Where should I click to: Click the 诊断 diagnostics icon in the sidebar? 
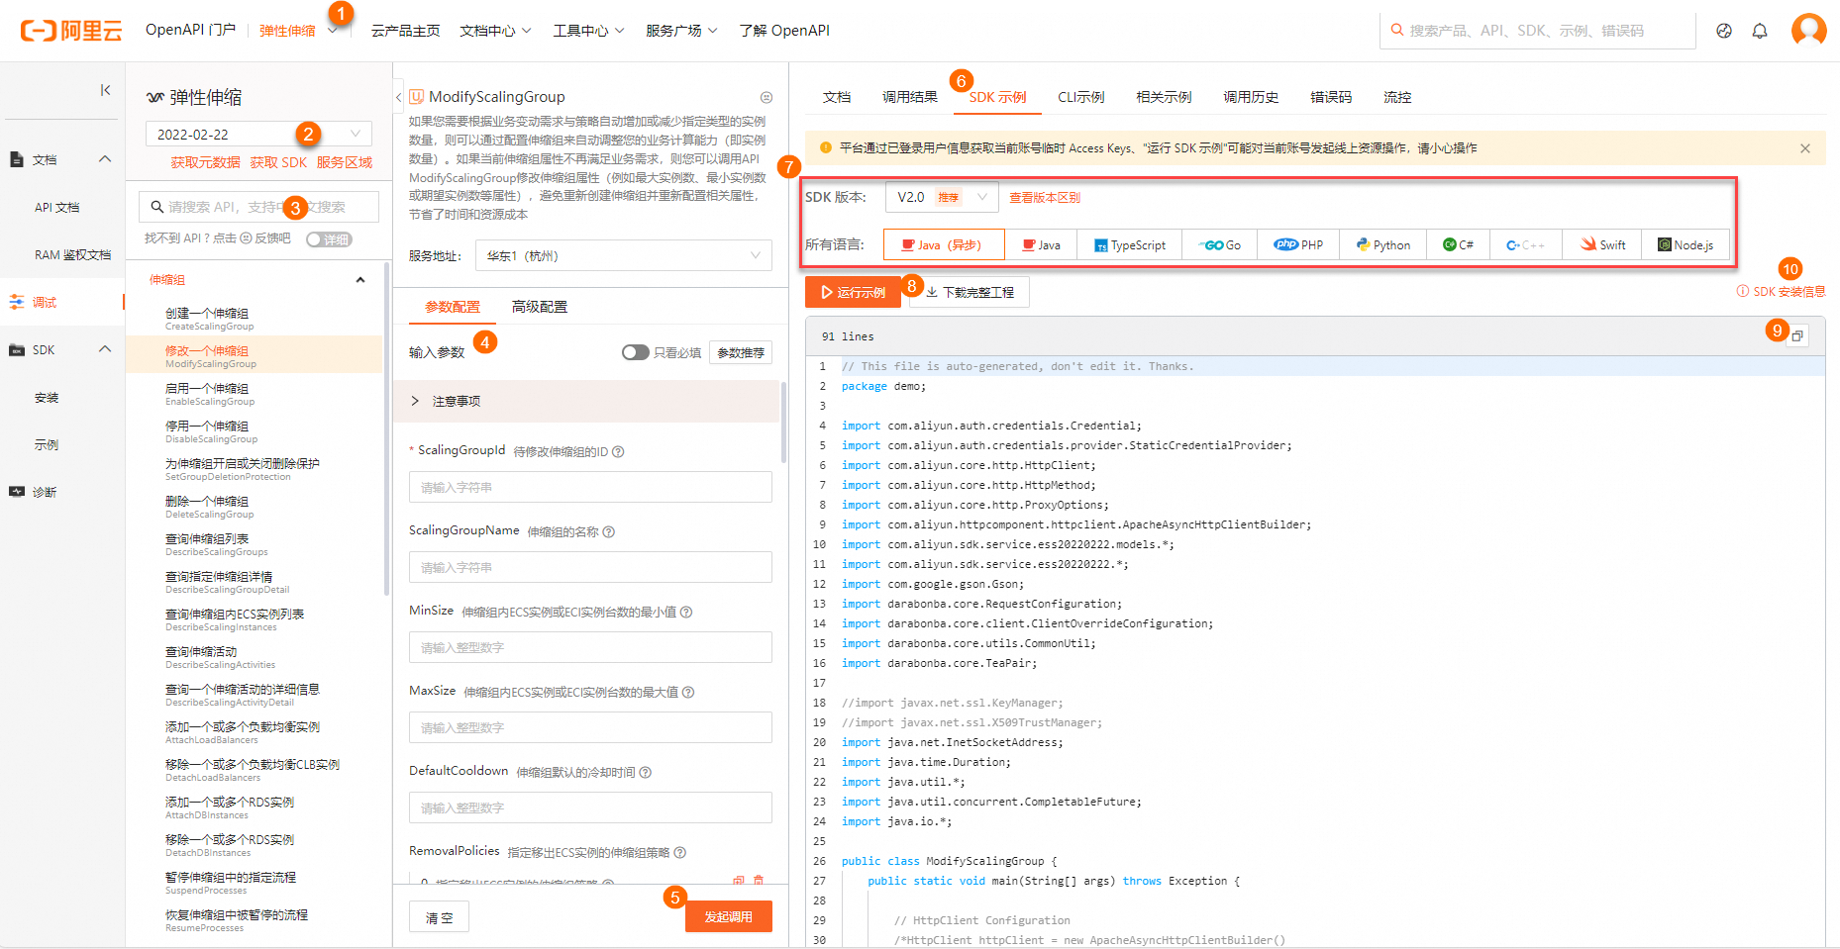point(17,492)
